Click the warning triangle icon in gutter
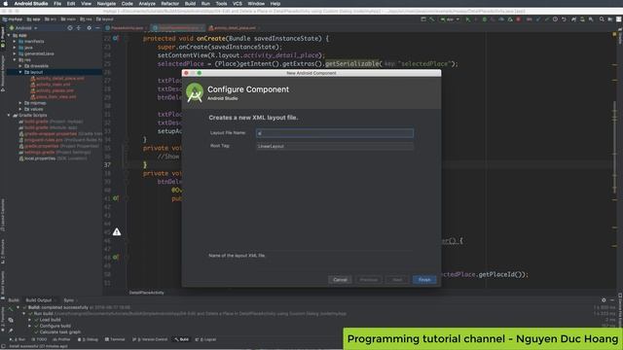This screenshot has width=623, height=350. point(117,231)
